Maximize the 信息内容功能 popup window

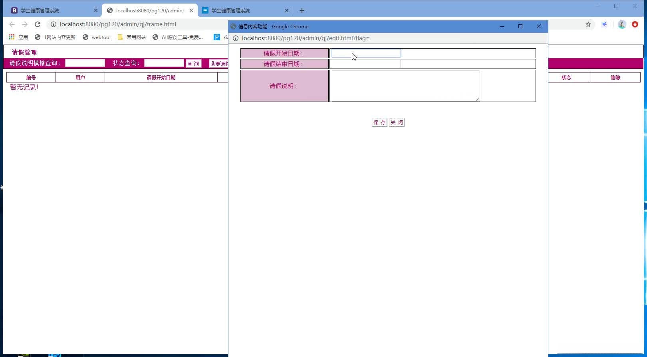pyautogui.click(x=520, y=26)
